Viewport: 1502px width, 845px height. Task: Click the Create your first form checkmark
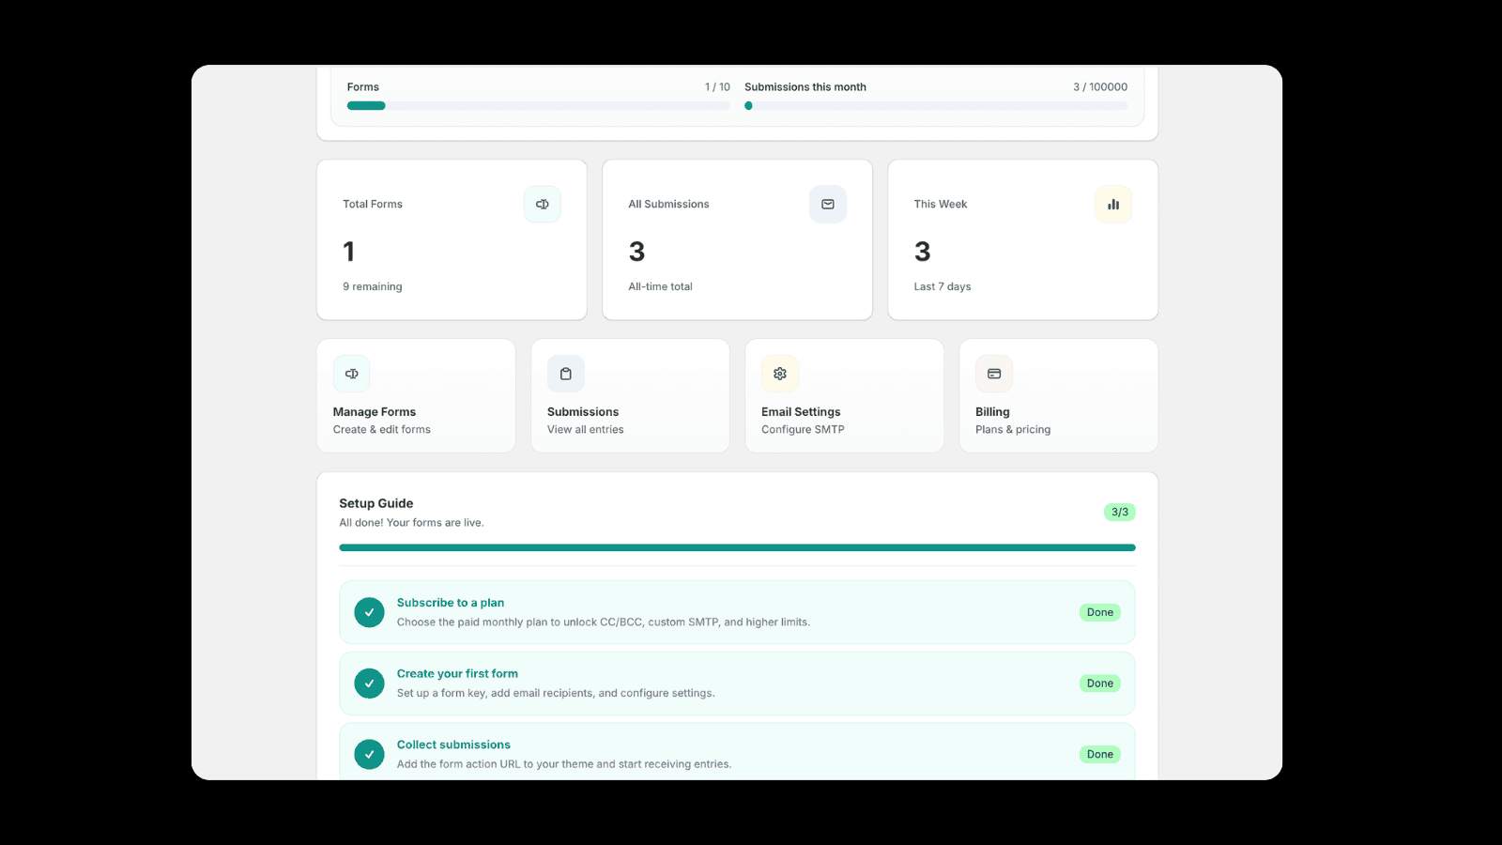tap(369, 684)
